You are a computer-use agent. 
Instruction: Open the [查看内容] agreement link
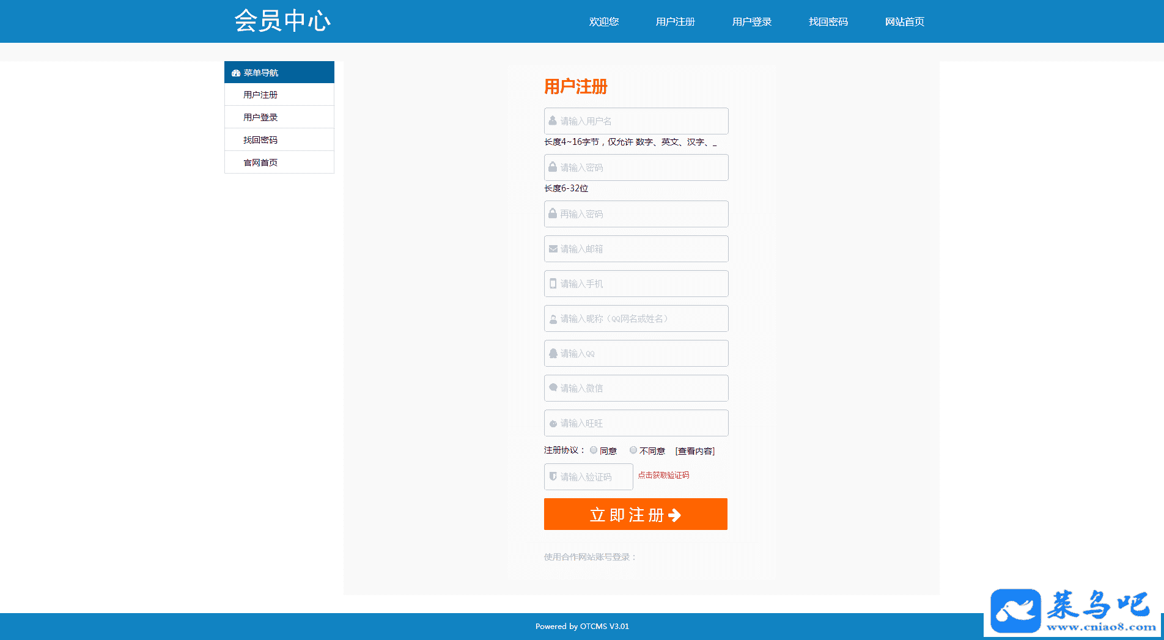point(694,451)
